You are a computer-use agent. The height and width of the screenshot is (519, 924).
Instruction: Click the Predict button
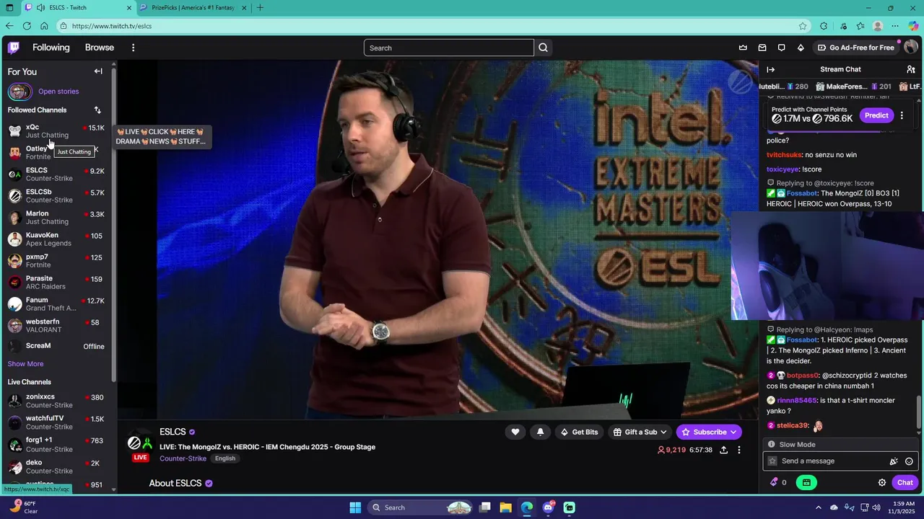(876, 115)
